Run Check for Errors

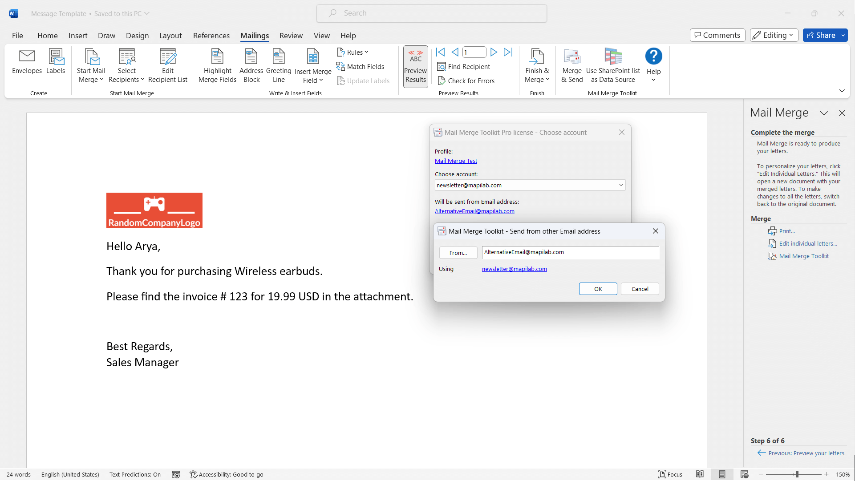coord(466,81)
